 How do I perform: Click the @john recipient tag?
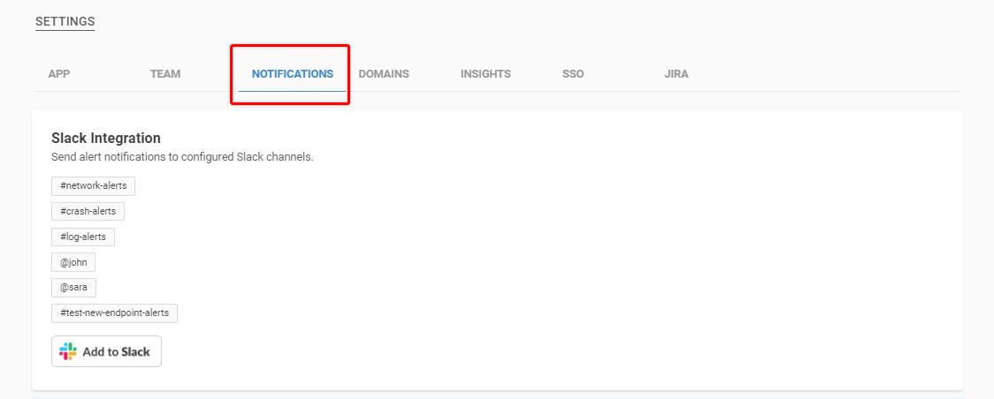(73, 262)
